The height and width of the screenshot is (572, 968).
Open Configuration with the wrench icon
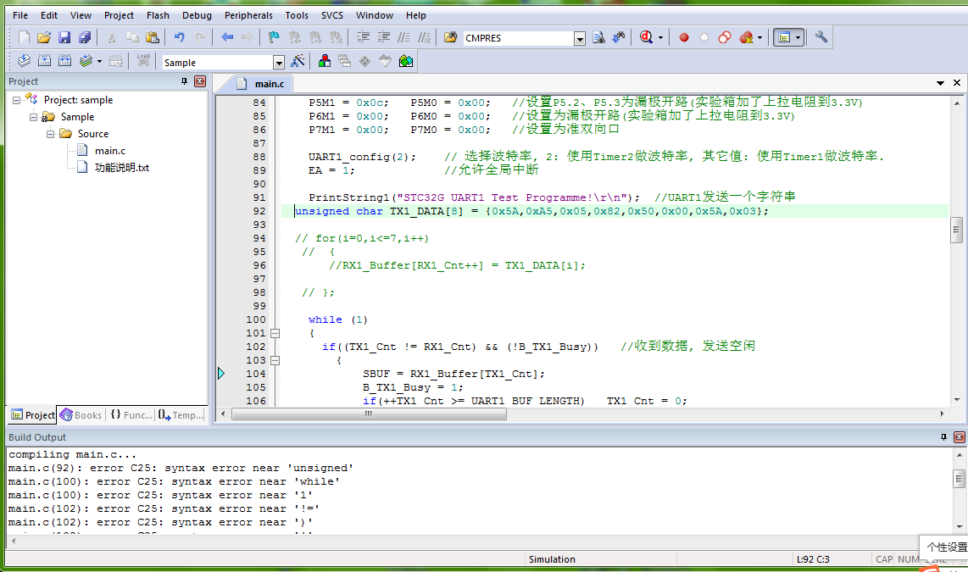pos(821,37)
